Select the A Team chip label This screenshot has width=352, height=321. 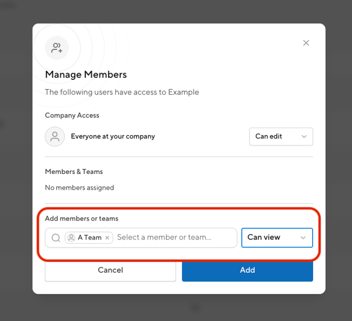point(89,237)
